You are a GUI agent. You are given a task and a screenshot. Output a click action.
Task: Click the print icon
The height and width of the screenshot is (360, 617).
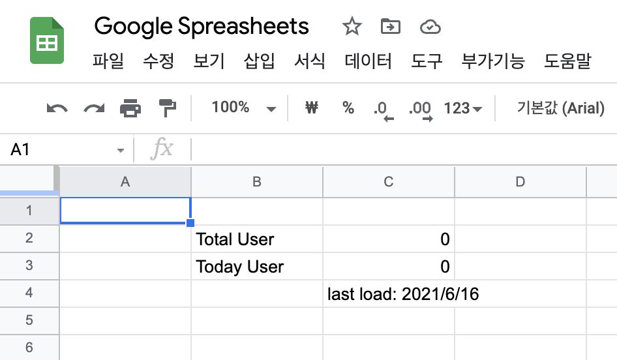(x=130, y=108)
